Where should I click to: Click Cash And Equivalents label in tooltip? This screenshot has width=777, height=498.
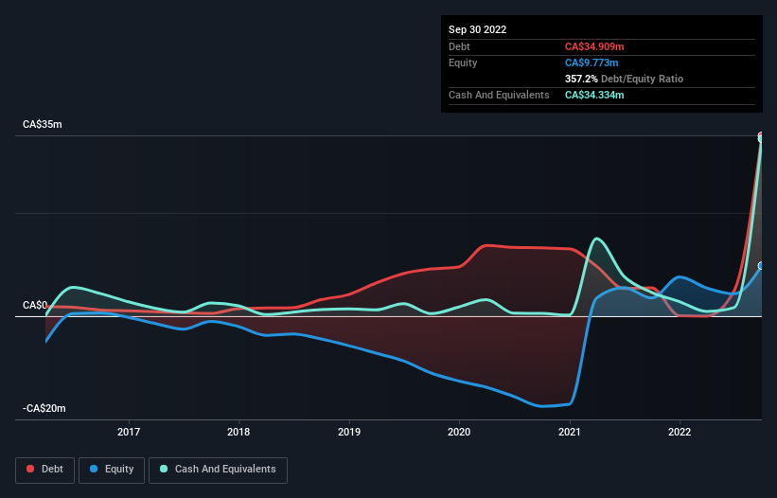[x=499, y=95]
